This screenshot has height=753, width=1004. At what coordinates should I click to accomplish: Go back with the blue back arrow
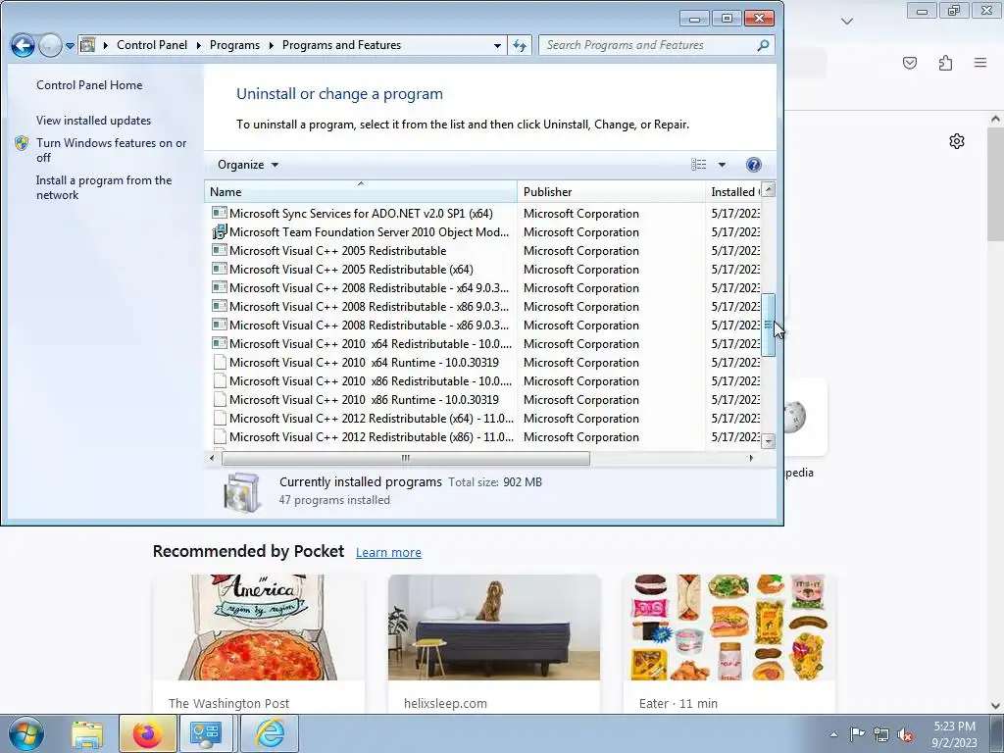coord(23,45)
